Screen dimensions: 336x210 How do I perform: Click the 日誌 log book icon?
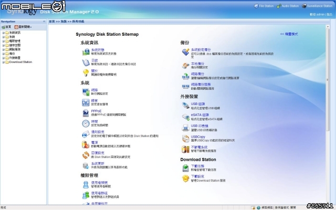[86, 62]
